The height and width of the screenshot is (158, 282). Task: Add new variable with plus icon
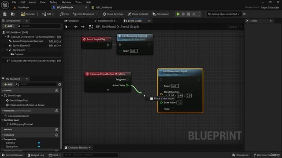click(x=57, y=135)
